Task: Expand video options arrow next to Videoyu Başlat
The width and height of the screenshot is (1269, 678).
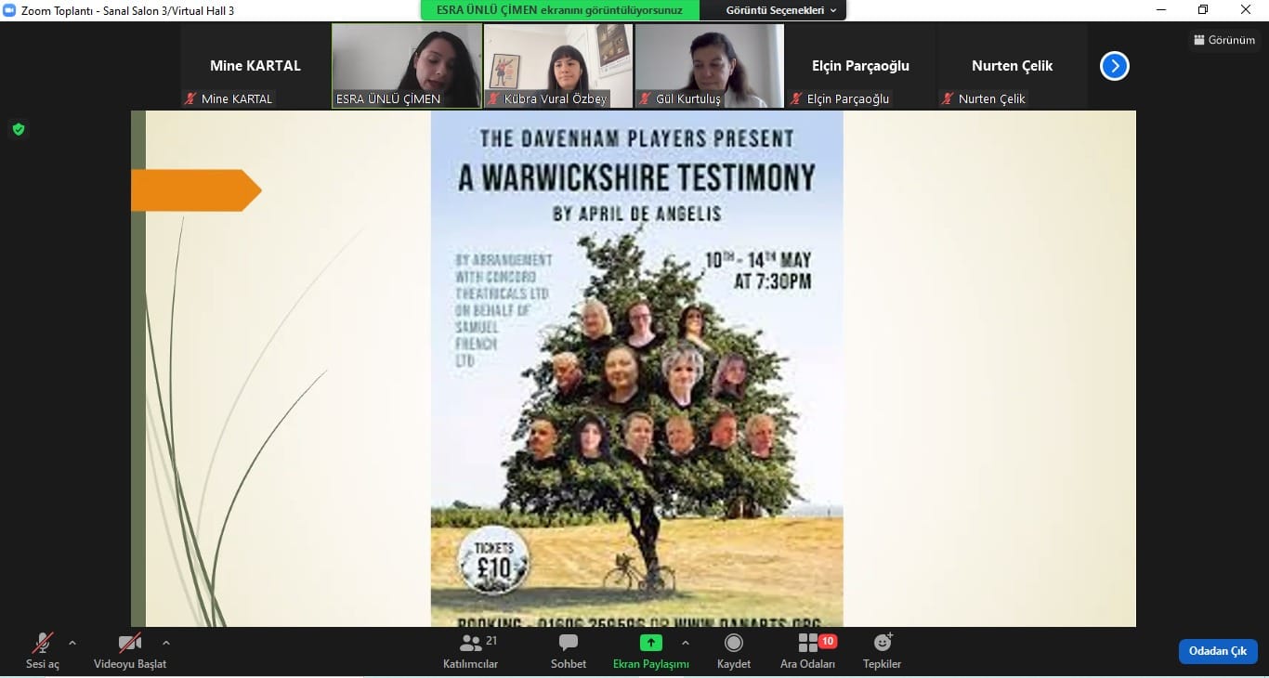Action: pyautogui.click(x=166, y=643)
